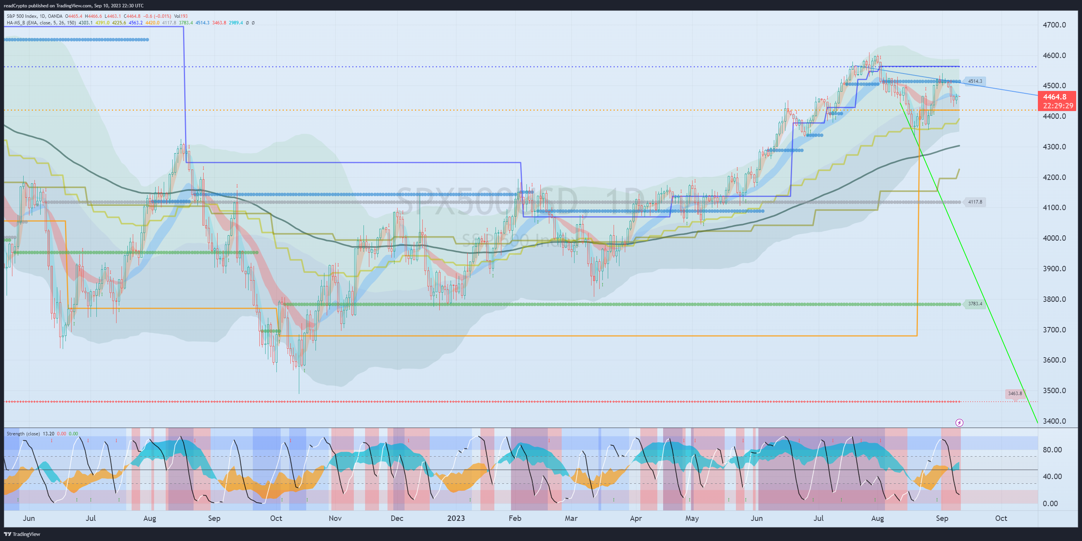1082x541 pixels.
Task: Click the Feb label on the time axis
Action: (515, 518)
